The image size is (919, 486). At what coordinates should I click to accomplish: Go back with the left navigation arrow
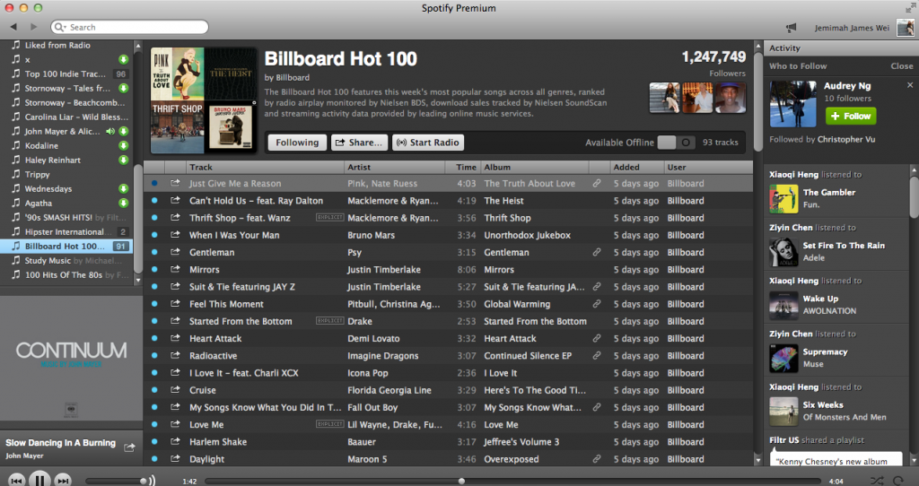(13, 27)
